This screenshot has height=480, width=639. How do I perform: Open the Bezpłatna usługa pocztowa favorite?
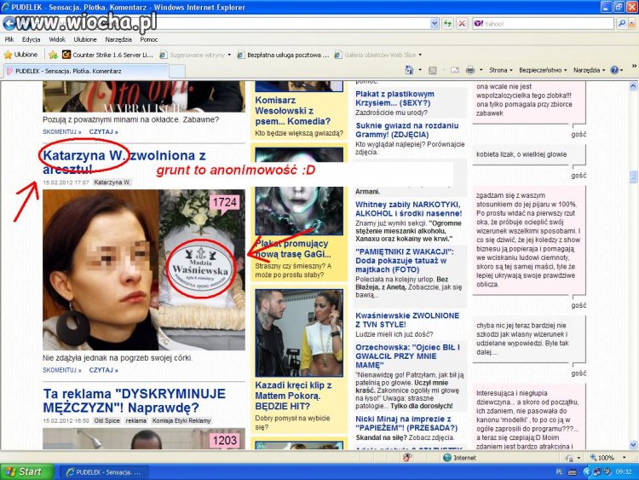(283, 55)
